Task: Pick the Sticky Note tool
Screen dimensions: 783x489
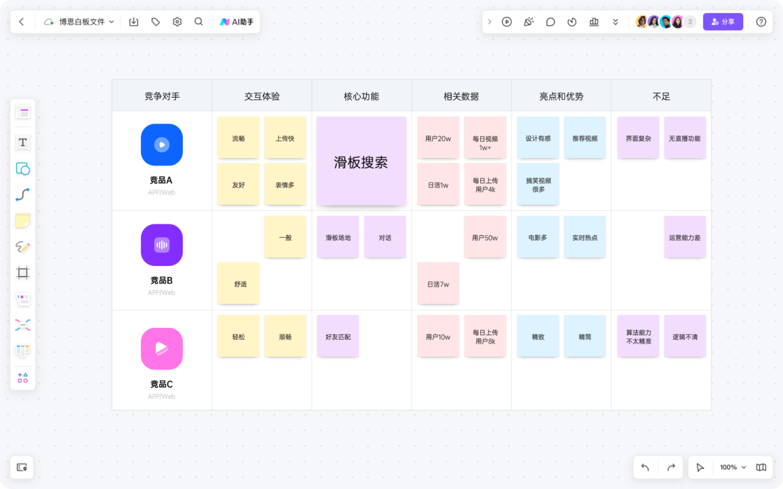Action: tap(22, 220)
